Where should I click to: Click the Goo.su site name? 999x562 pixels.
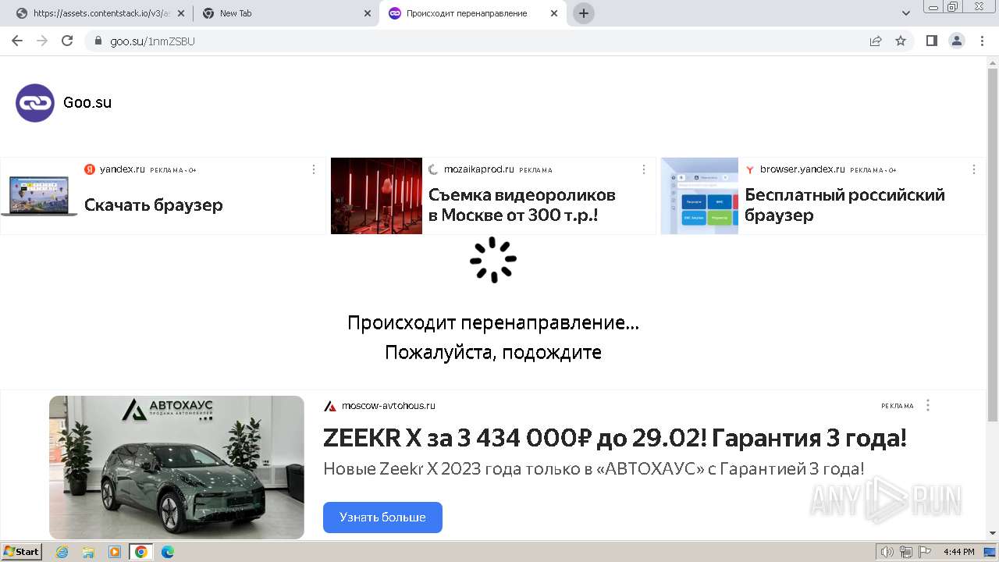click(x=87, y=103)
